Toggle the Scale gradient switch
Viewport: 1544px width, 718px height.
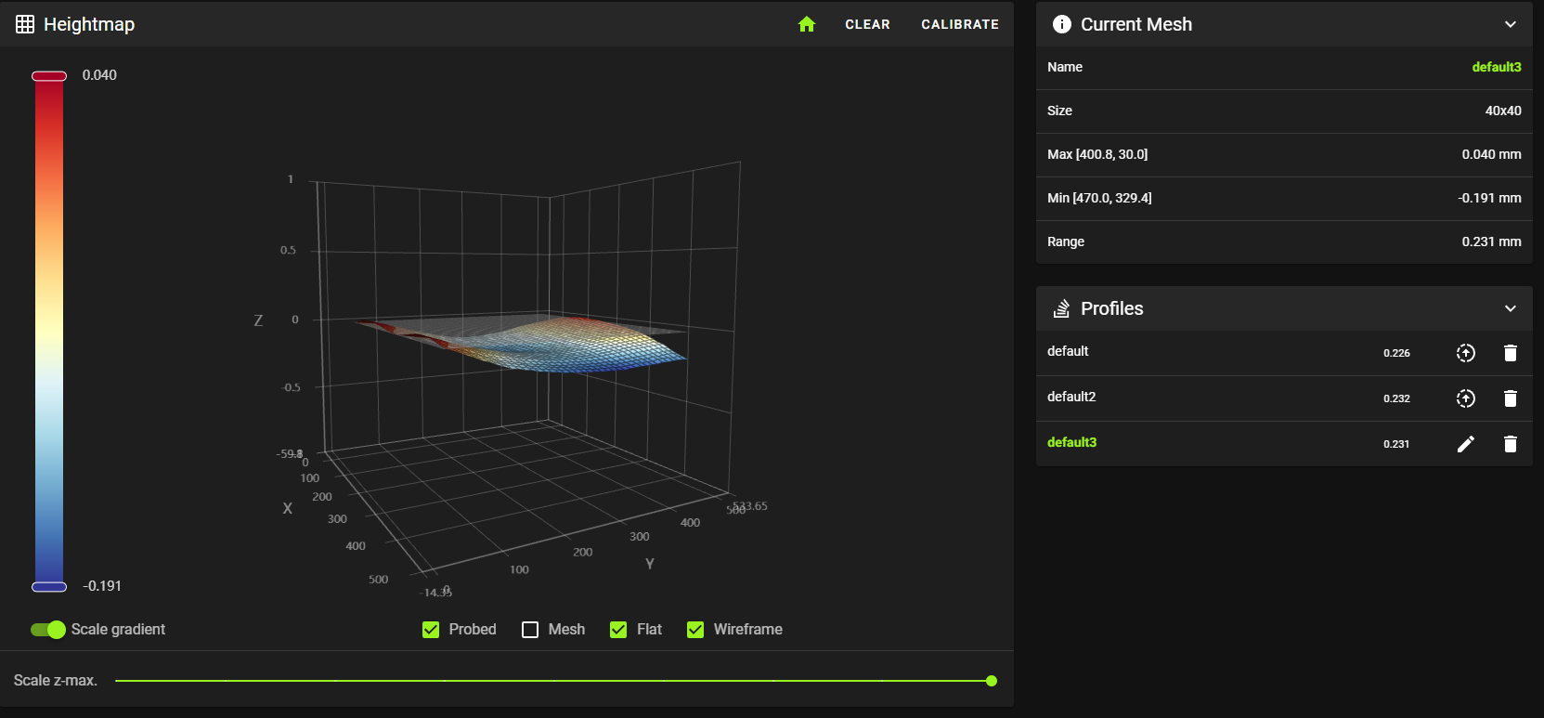click(x=48, y=630)
